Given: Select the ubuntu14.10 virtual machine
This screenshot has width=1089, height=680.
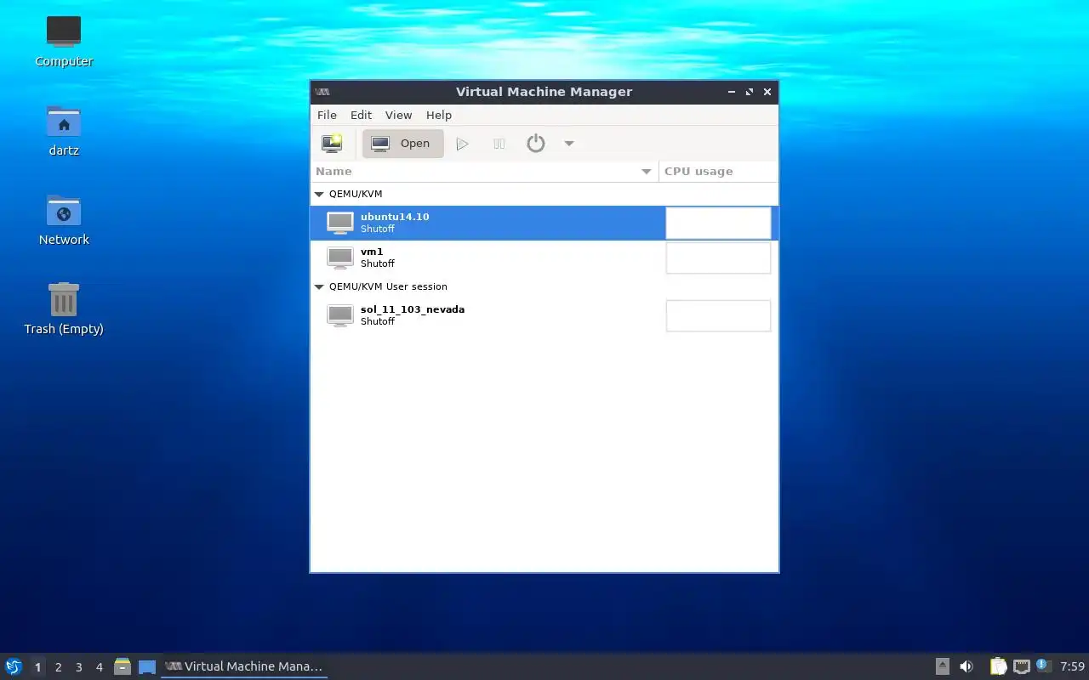Looking at the screenshot, I should coord(544,223).
